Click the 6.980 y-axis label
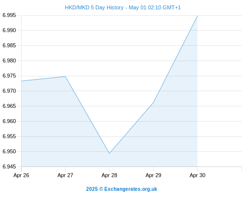 (x=9, y=61)
